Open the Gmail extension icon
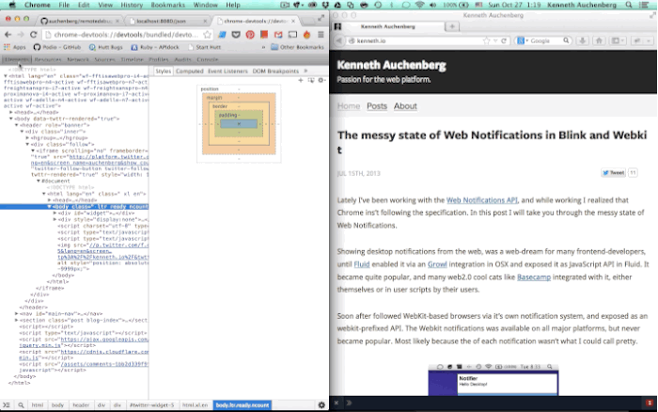658x412 pixels. (278, 35)
